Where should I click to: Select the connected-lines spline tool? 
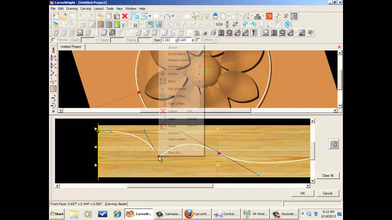[x=144, y=16]
